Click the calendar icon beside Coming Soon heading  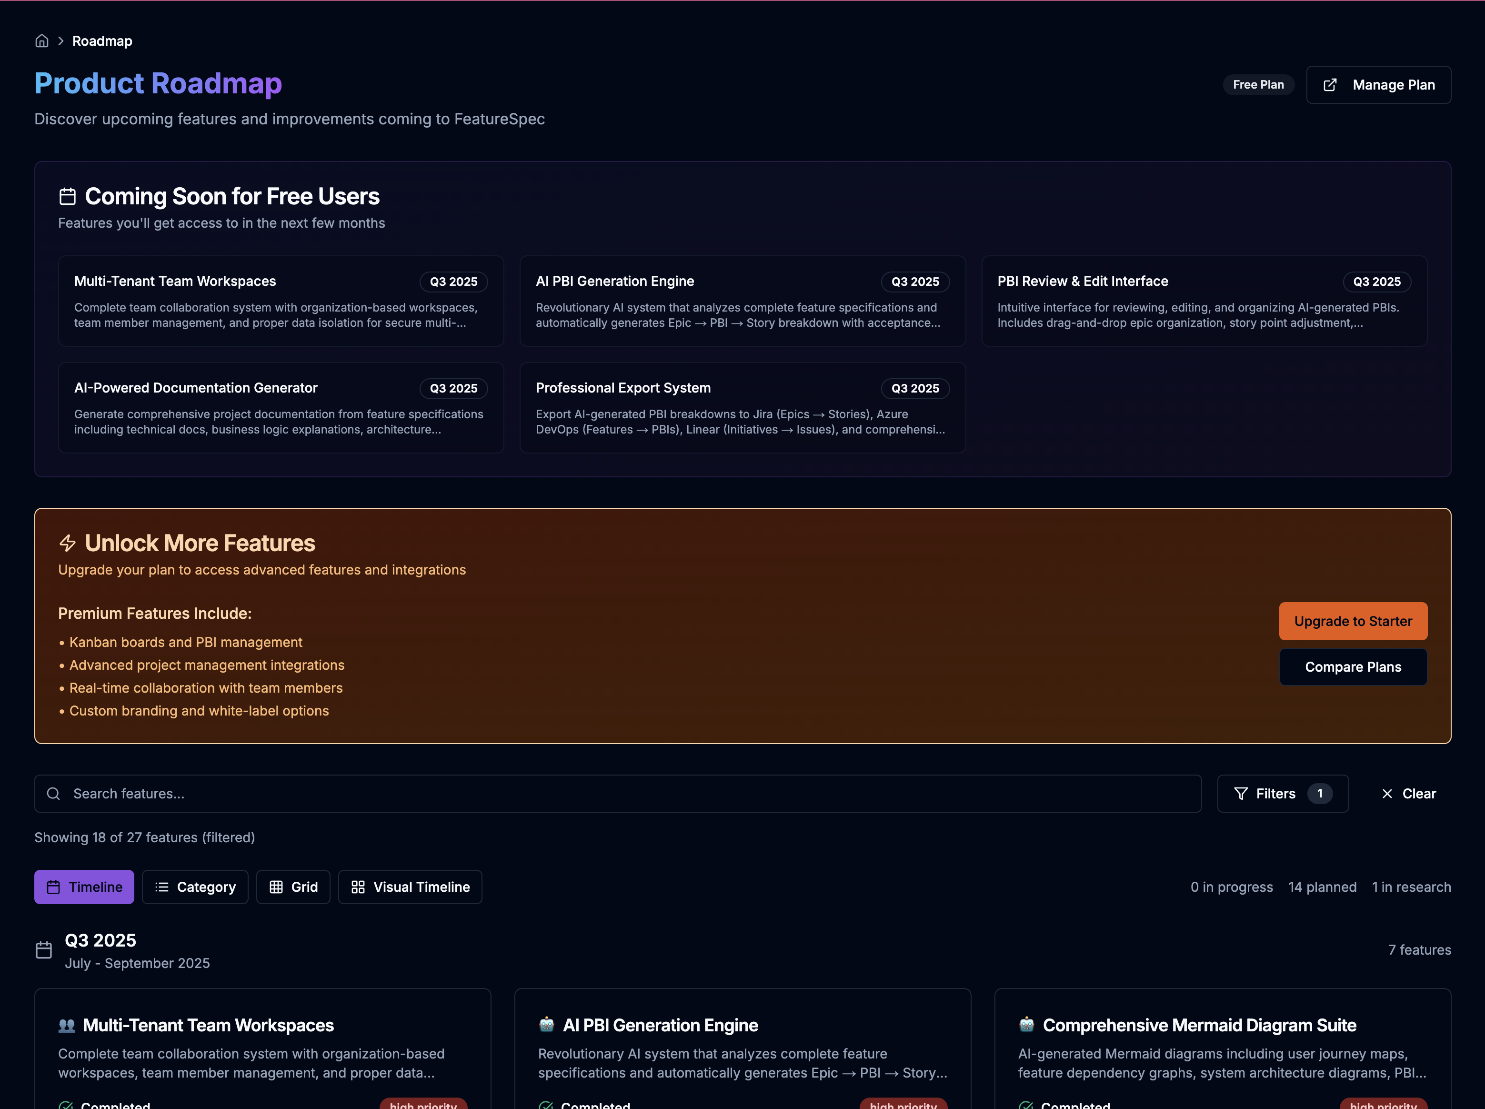68,197
